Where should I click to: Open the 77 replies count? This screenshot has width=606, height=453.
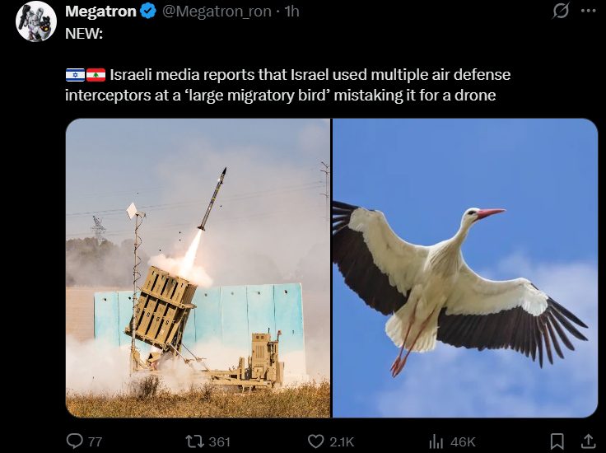pos(95,441)
